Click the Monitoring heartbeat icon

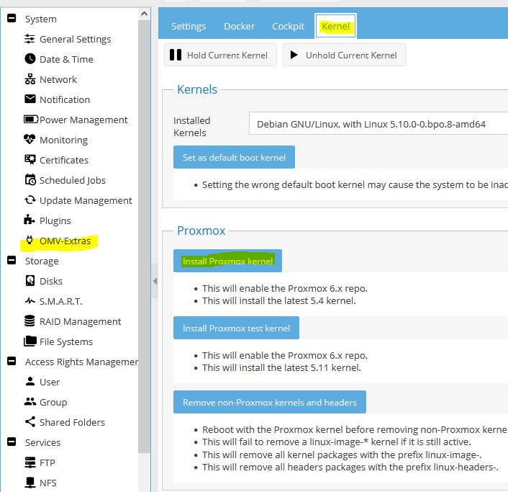(30, 140)
